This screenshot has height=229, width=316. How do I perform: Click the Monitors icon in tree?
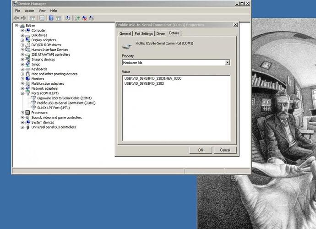pos(28,79)
